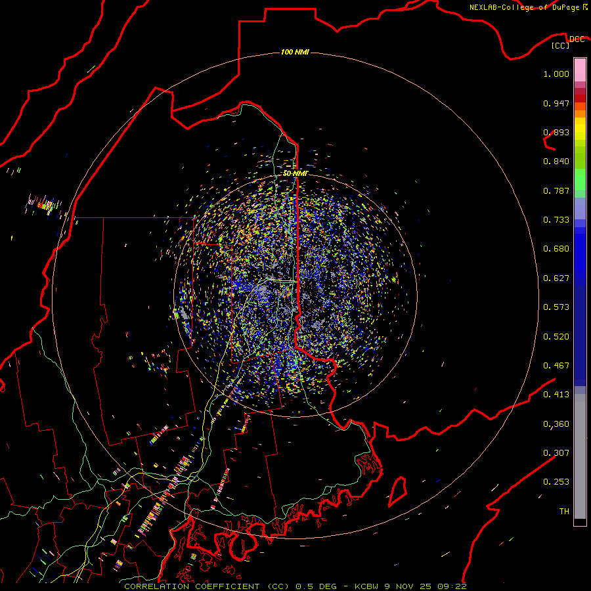Click the 0.893 color scale value
591x591 pixels.
tap(556, 132)
